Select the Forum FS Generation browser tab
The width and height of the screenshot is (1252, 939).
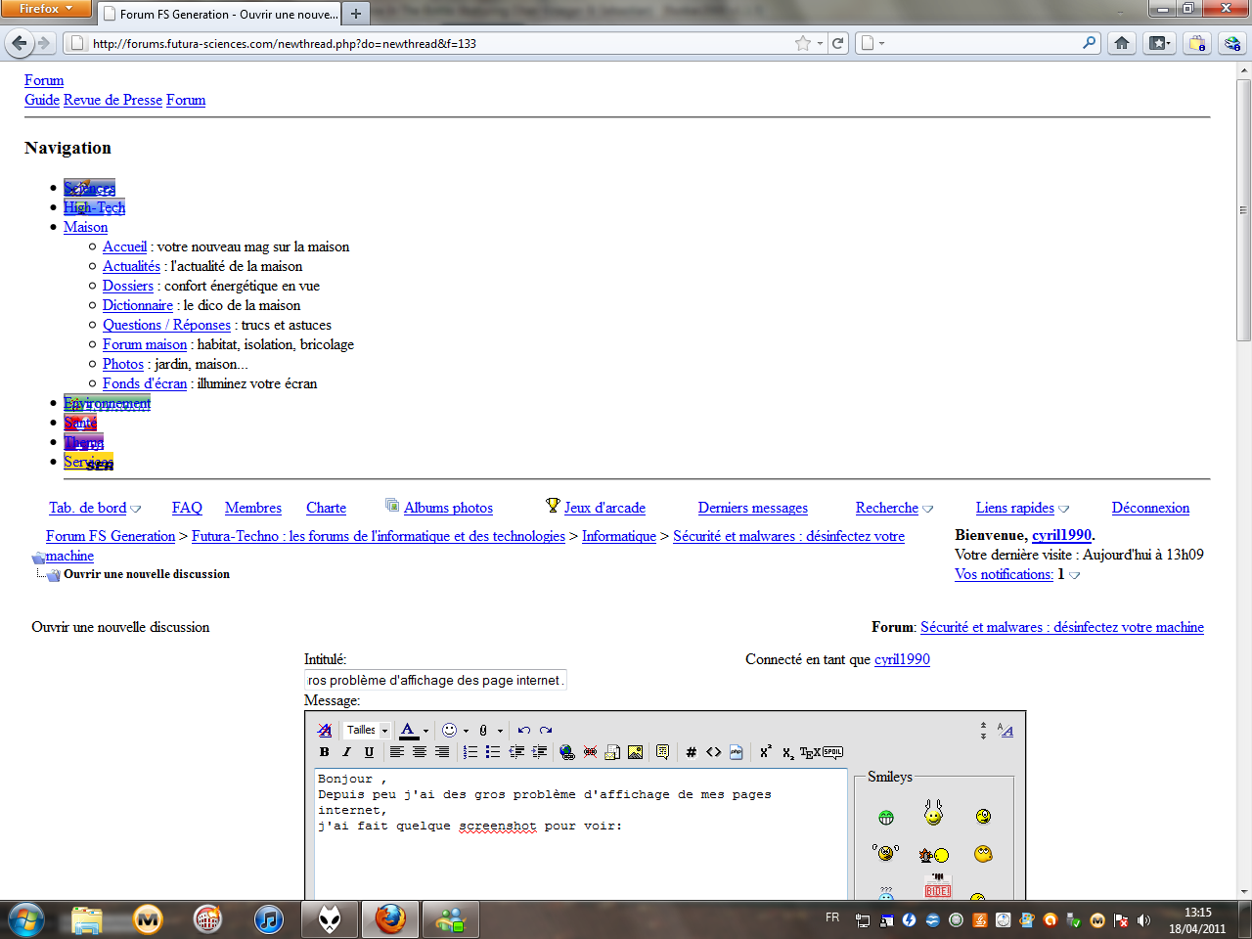(x=219, y=14)
